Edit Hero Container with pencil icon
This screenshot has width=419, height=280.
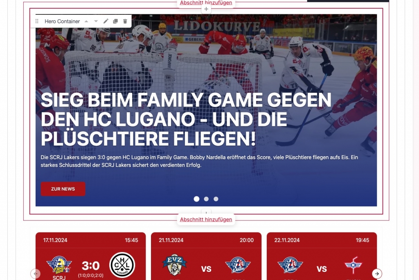click(x=106, y=21)
